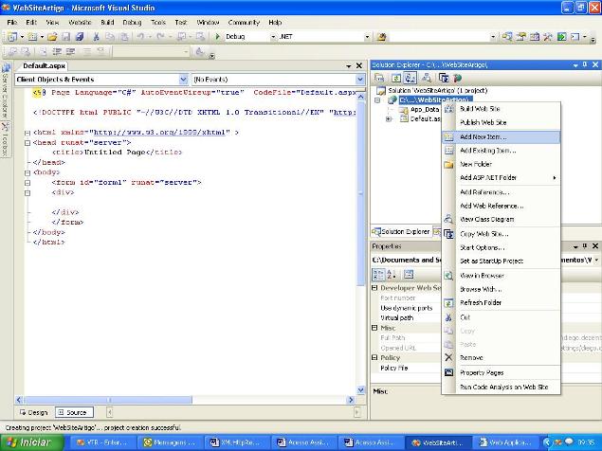Toggle Nest Related Files in Solution Explorer

pyautogui.click(x=410, y=78)
